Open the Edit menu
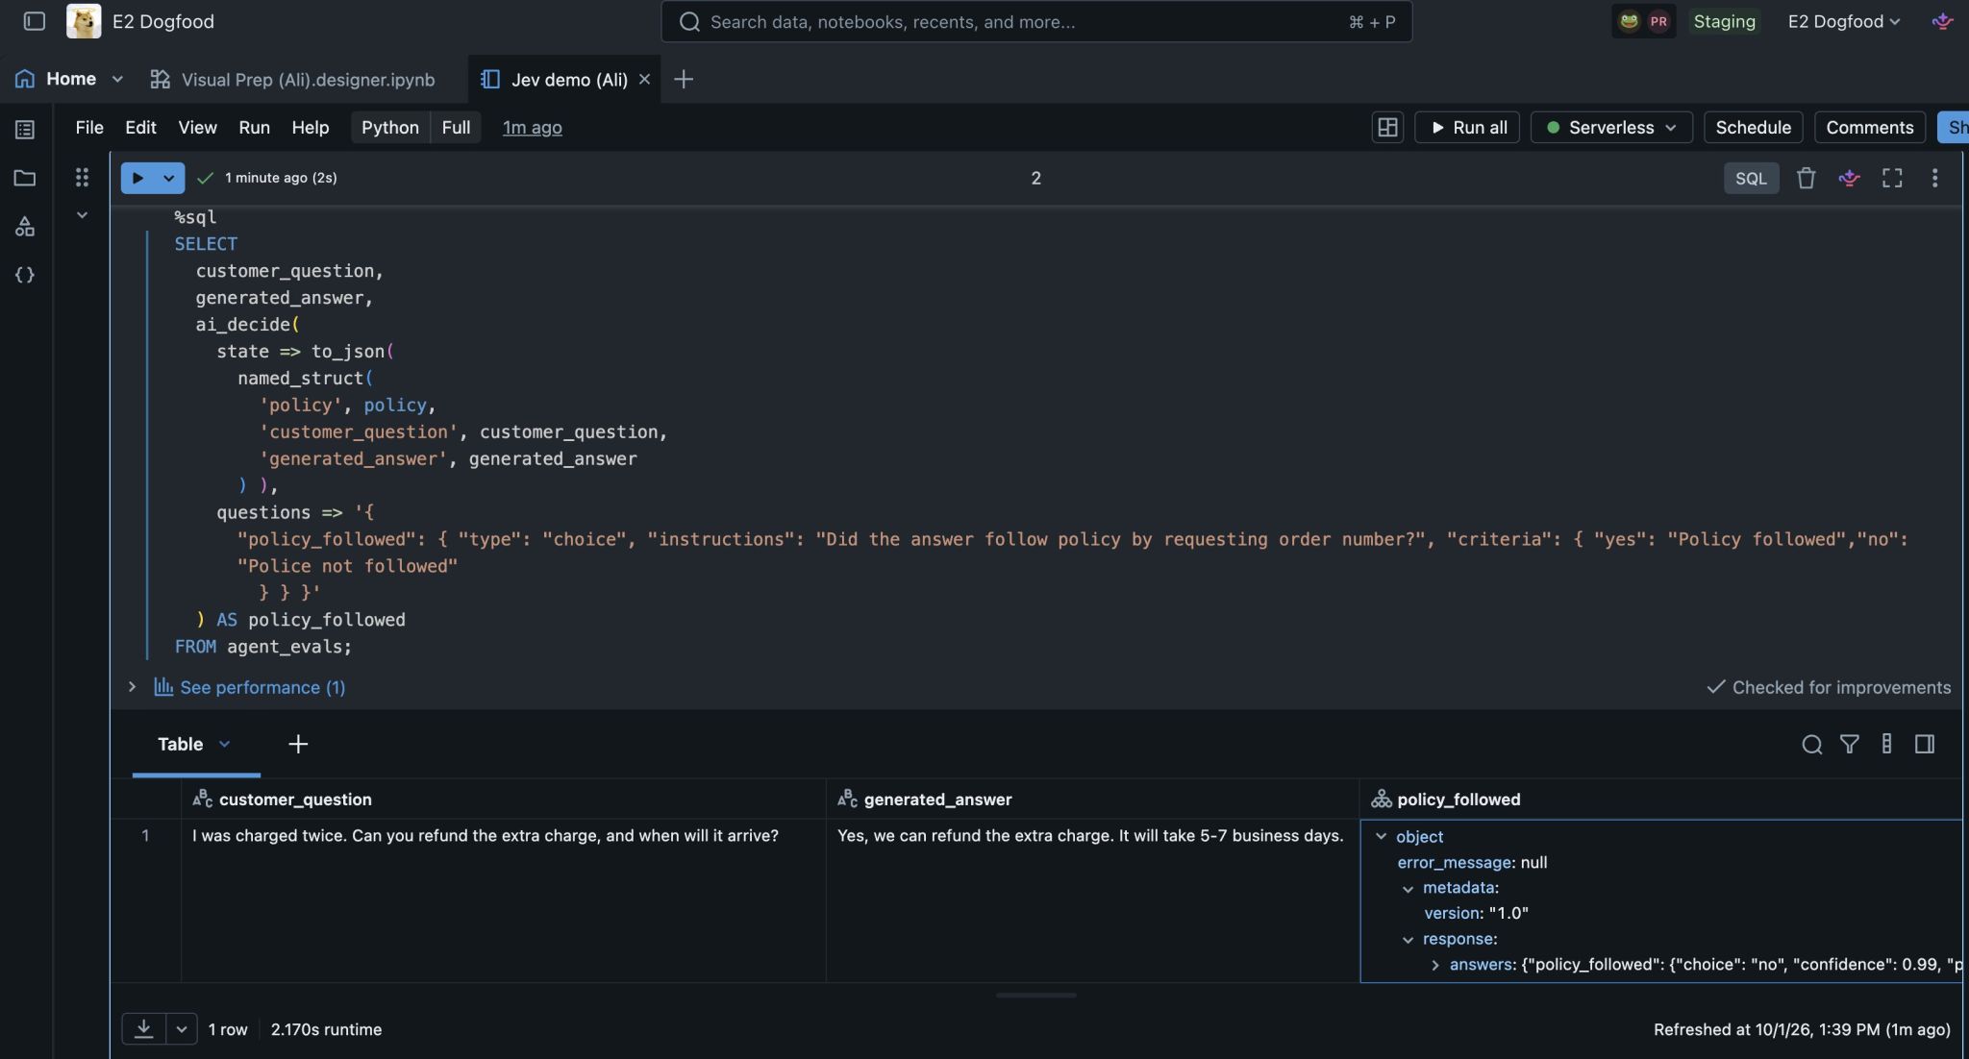This screenshot has height=1059, width=1969. point(140,127)
